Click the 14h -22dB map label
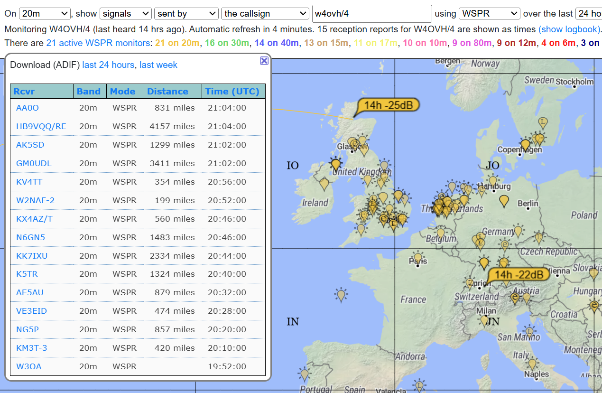 click(519, 275)
